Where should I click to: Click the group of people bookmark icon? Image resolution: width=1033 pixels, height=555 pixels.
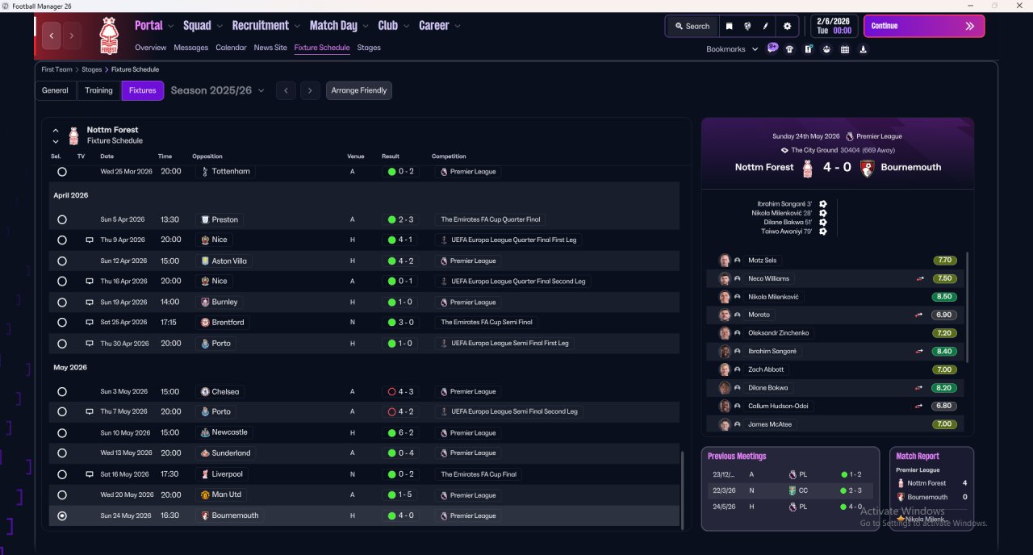tap(826, 49)
